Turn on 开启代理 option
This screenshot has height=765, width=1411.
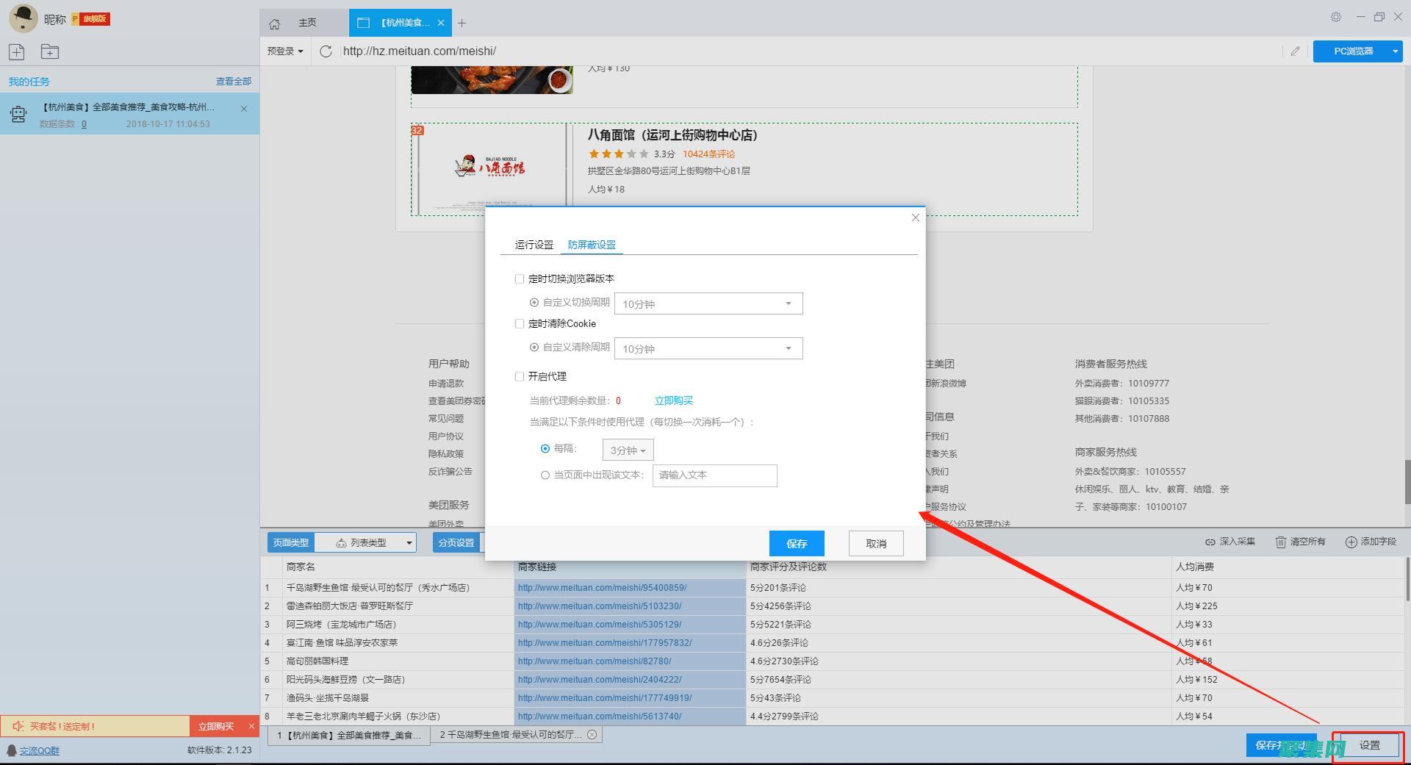[520, 376]
